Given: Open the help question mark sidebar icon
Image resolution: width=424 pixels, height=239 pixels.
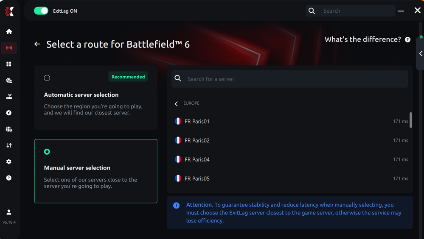Looking at the screenshot, I should [9, 178].
